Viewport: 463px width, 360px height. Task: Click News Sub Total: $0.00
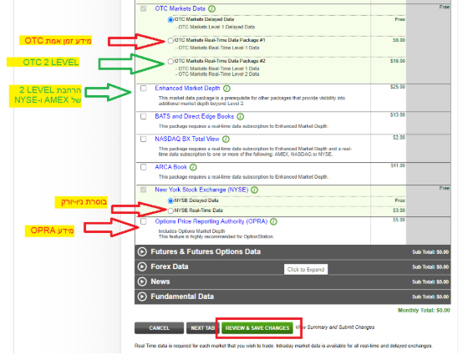point(430,282)
